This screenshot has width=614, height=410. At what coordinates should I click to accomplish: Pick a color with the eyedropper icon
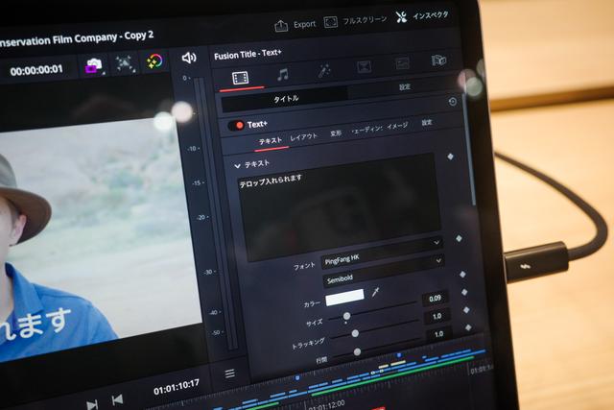(375, 292)
